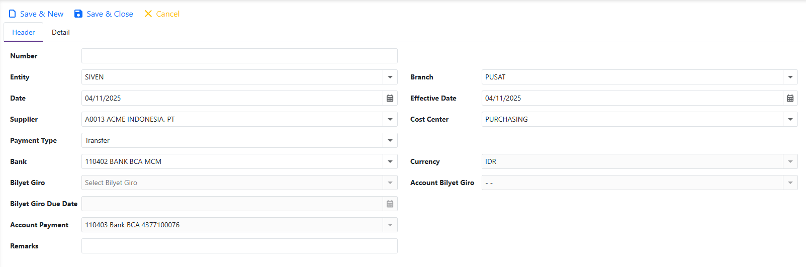Expand the Account Payment dropdown arrow
The width and height of the screenshot is (806, 267).
point(390,225)
